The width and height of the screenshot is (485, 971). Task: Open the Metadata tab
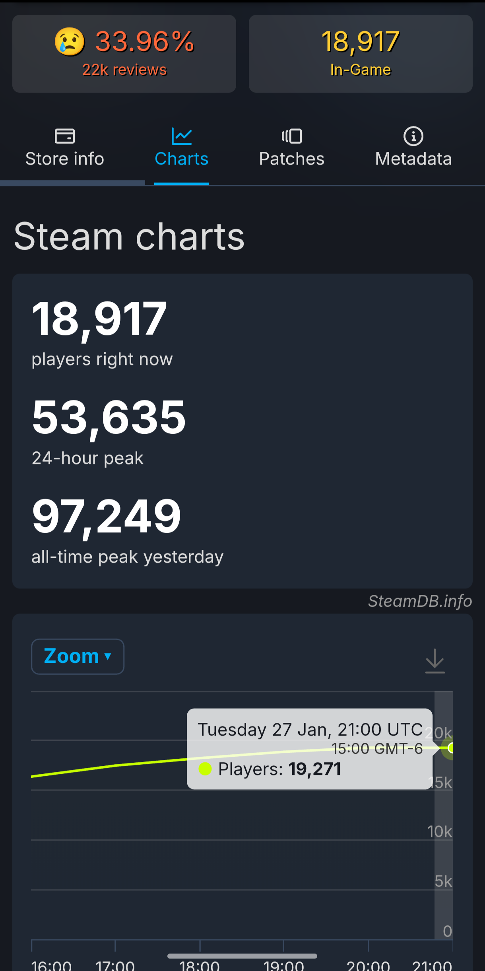click(x=413, y=159)
